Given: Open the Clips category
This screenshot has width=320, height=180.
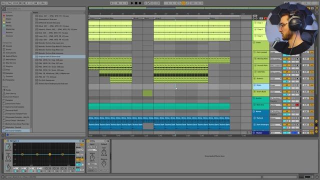Looking at the screenshot, I should click(x=7, y=70).
